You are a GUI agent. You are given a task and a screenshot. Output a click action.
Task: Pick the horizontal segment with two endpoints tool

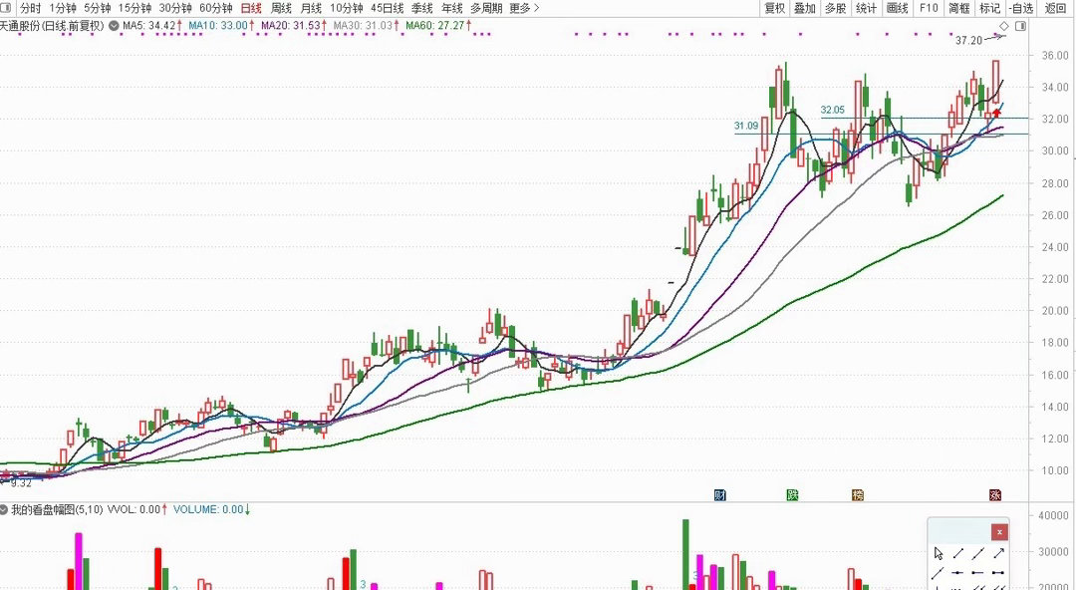997,573
